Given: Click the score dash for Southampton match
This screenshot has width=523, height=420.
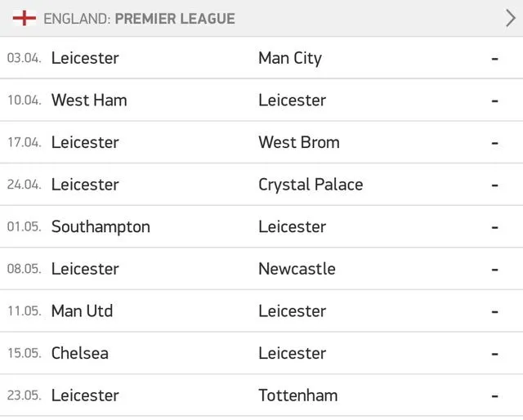Looking at the screenshot, I should [494, 227].
